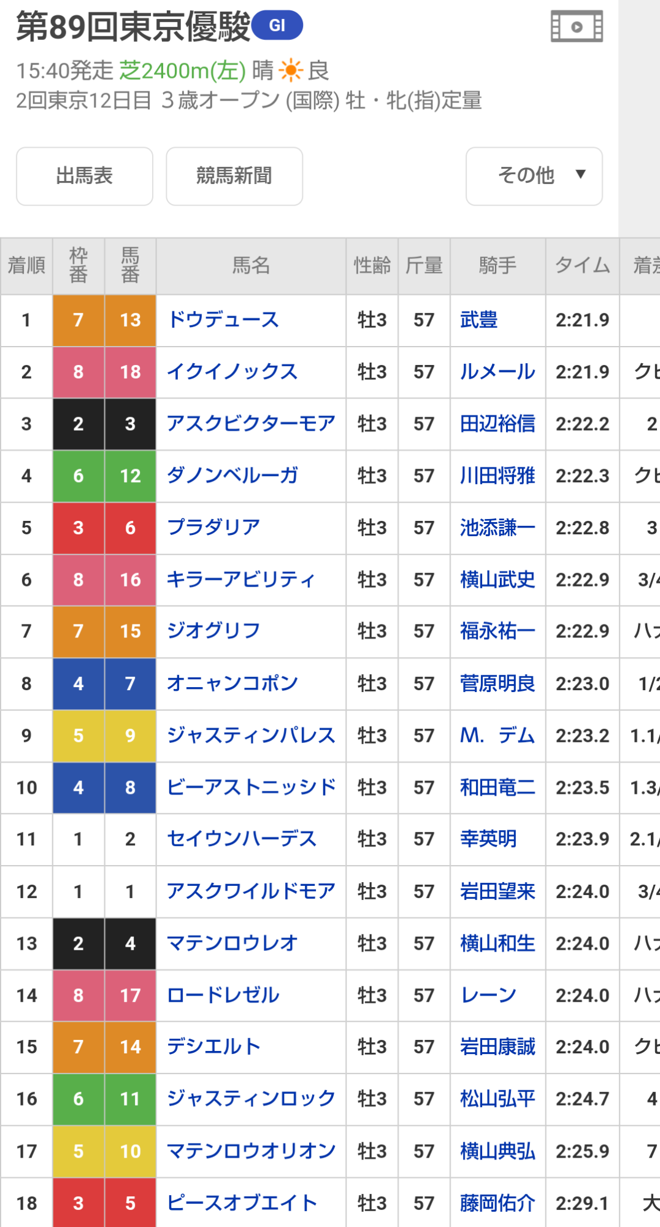This screenshot has width=660, height=1227.
Task: Click orange horse number 13 cell
Action: click(130, 320)
